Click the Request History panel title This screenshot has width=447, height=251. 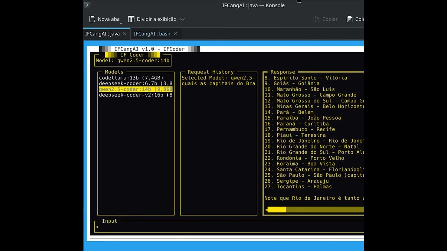pyautogui.click(x=211, y=72)
